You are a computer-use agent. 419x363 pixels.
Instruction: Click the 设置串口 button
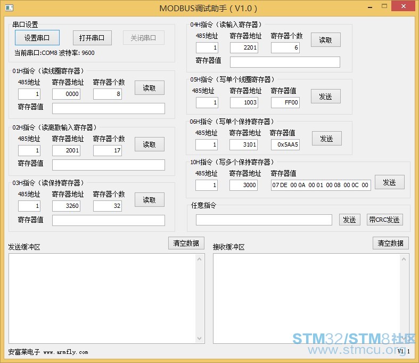coord(37,38)
